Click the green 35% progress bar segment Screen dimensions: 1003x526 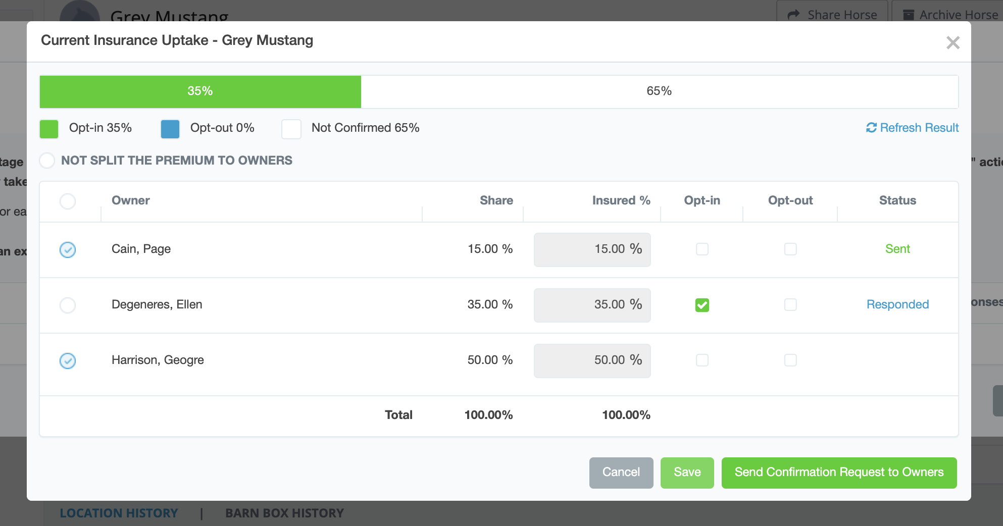(x=200, y=91)
